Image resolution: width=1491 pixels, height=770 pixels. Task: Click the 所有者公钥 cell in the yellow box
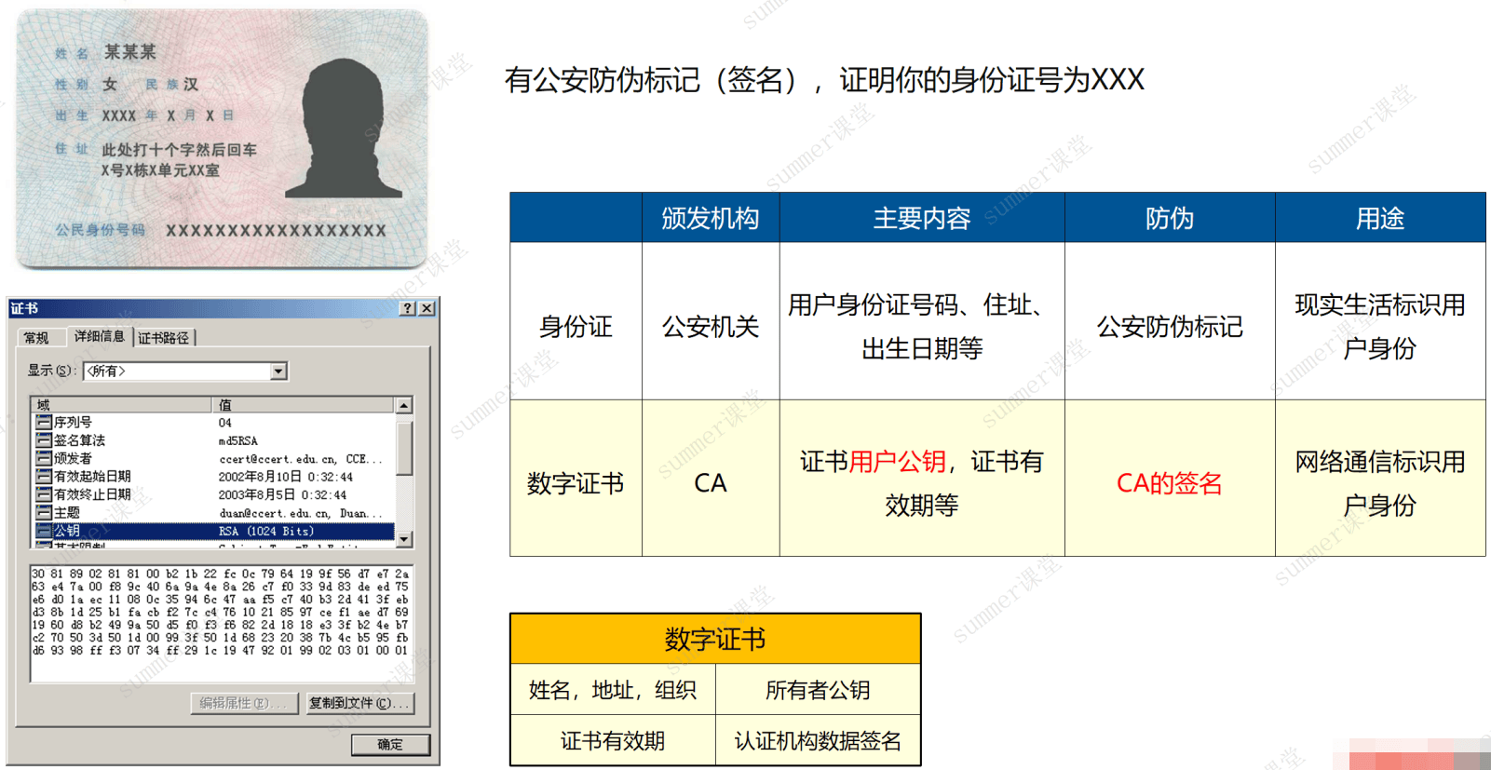(818, 690)
